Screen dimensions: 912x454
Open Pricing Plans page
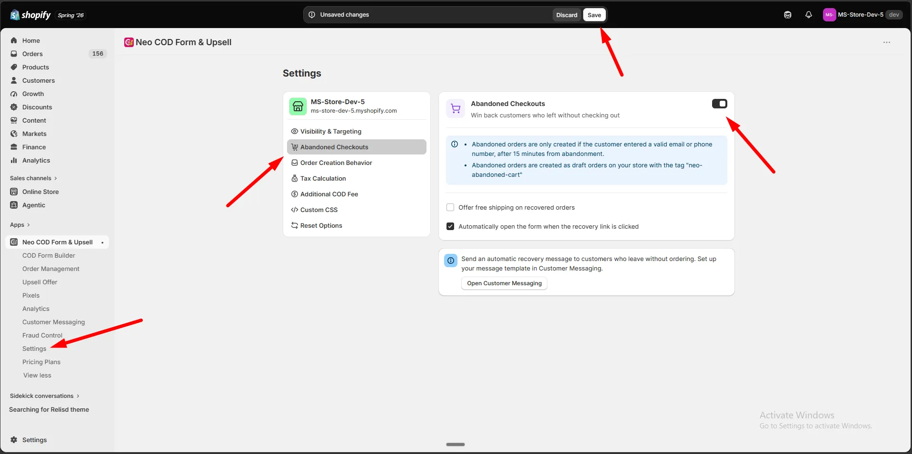click(x=41, y=362)
